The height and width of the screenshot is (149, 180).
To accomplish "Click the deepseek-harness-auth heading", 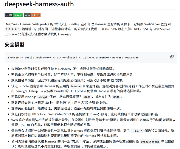I will pos(39,4).
